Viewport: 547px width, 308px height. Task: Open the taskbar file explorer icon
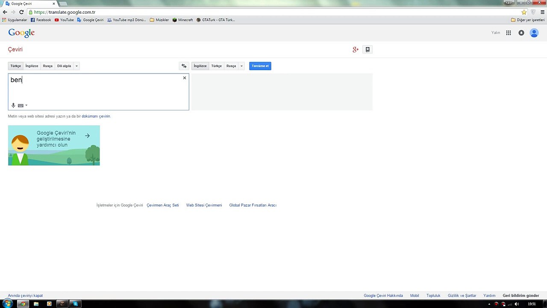(36, 304)
